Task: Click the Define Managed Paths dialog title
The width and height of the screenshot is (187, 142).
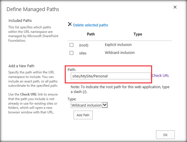Action: (x=33, y=9)
